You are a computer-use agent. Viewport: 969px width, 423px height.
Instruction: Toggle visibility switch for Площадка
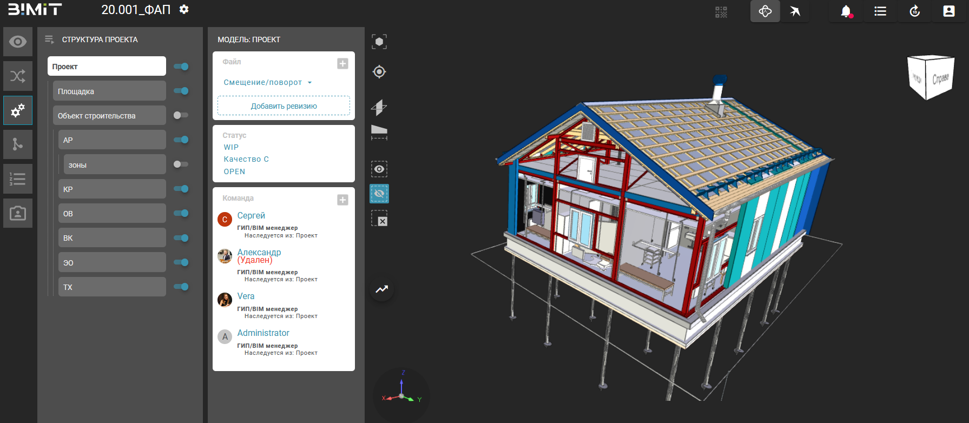pos(181,91)
